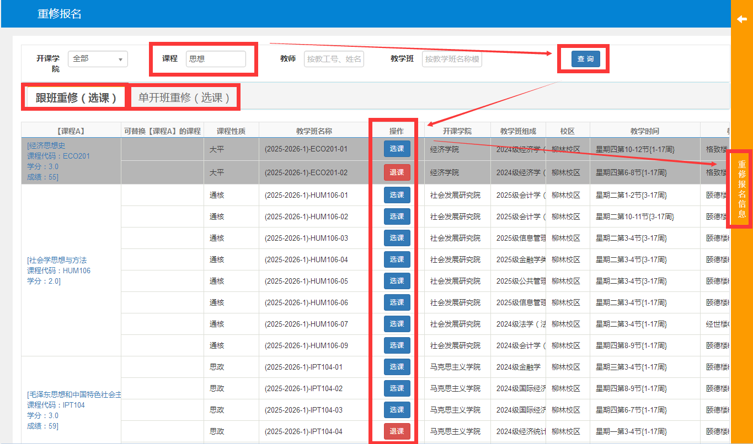Click the 操作 column header
This screenshot has width=753, height=444.
tap(397, 131)
